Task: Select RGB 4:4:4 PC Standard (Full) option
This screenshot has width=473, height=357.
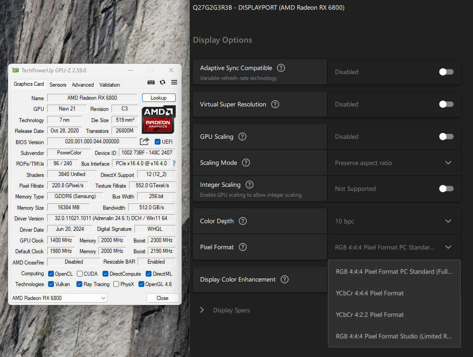Action: click(x=394, y=271)
